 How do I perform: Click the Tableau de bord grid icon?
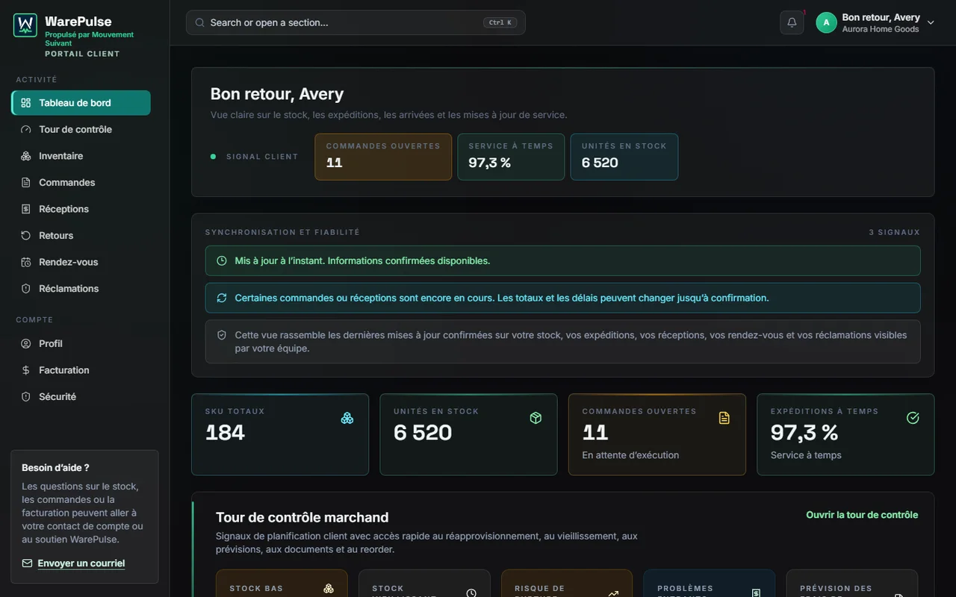[26, 103]
